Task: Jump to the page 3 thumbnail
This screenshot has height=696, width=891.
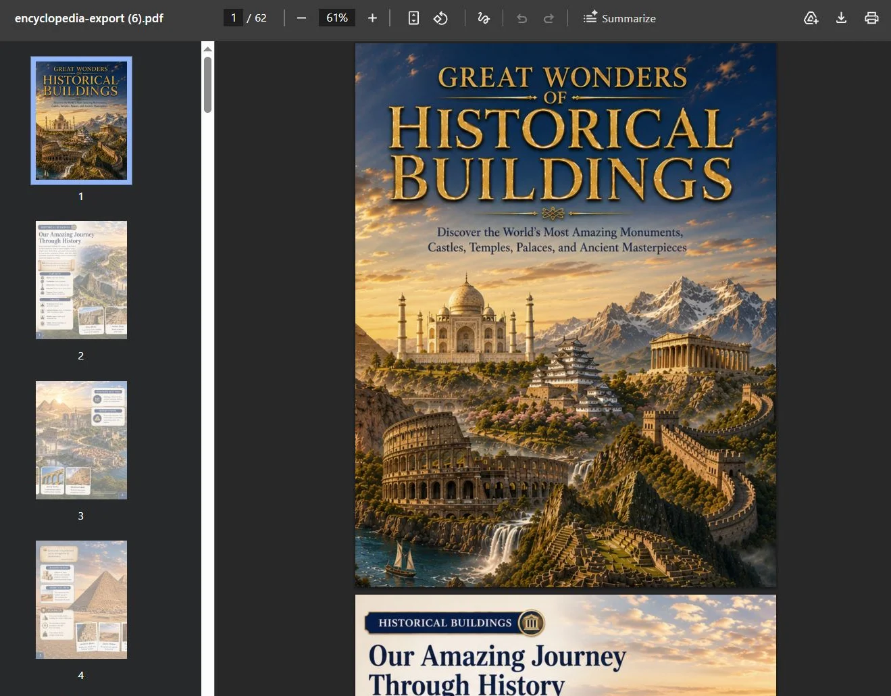Action: [x=81, y=440]
